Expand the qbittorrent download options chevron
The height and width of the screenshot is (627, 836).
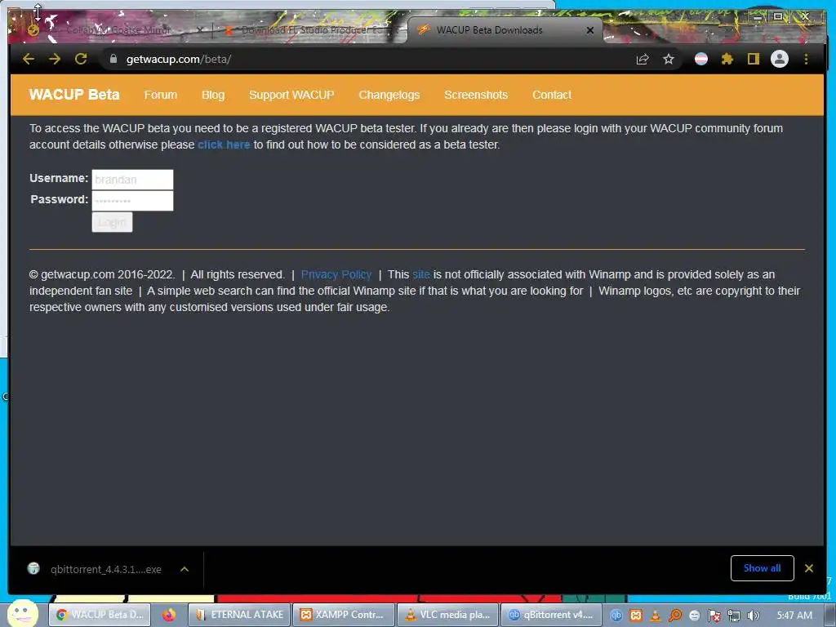click(x=185, y=569)
